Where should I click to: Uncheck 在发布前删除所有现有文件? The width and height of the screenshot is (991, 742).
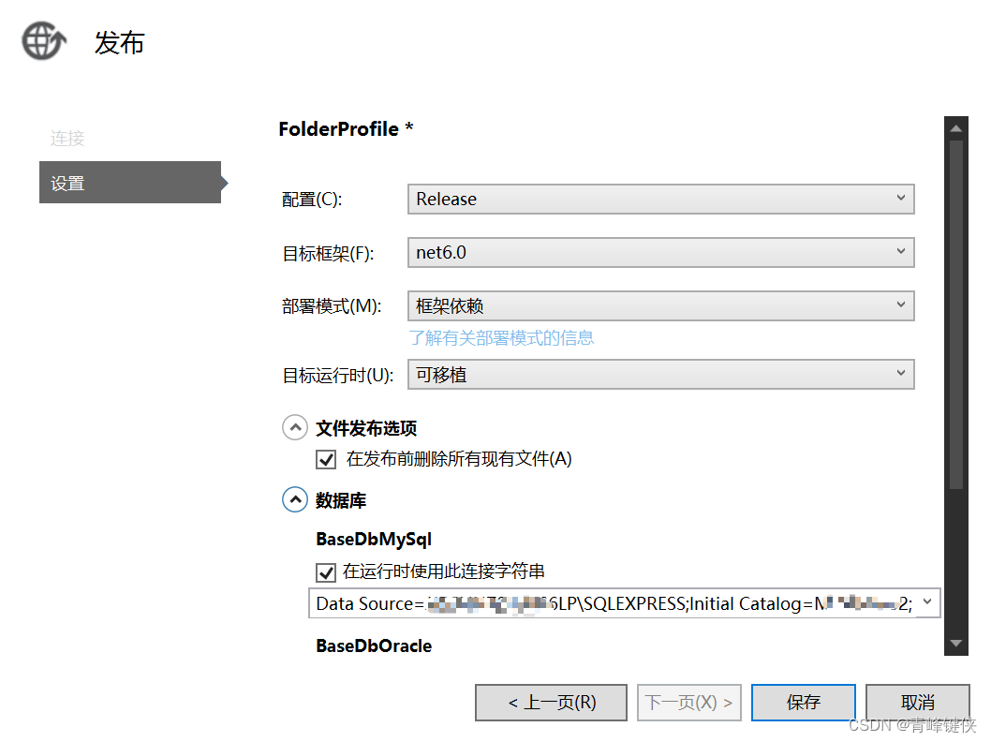[326, 459]
